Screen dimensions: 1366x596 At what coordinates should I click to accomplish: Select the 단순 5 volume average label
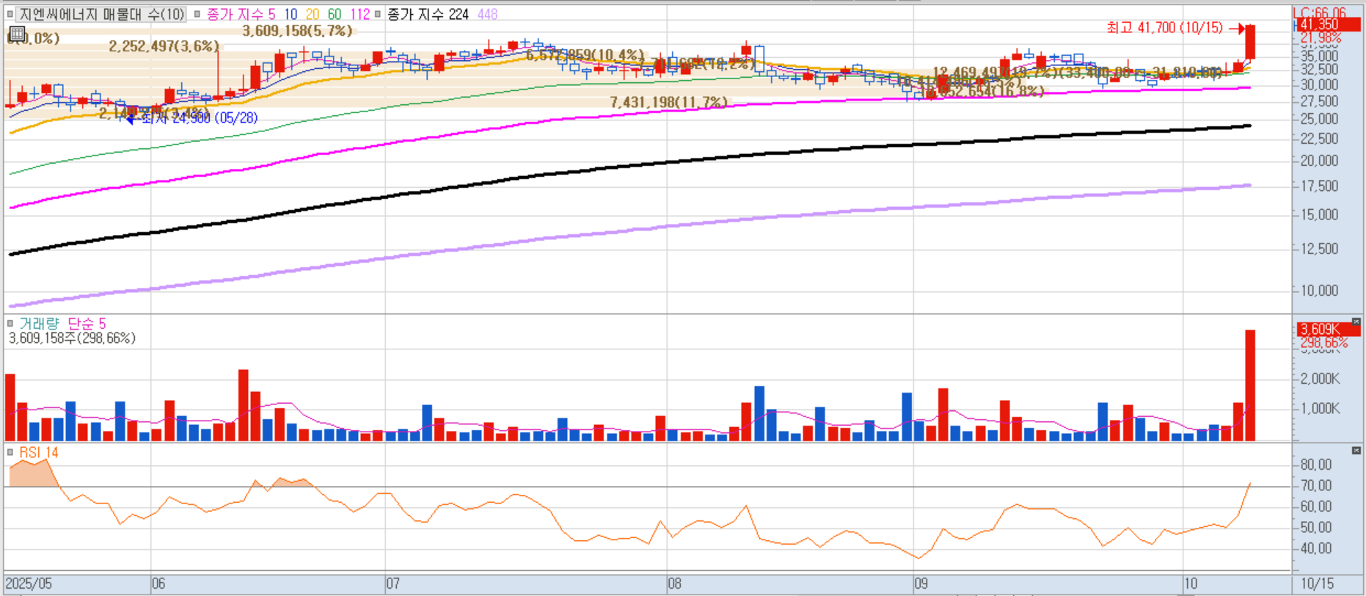click(87, 323)
